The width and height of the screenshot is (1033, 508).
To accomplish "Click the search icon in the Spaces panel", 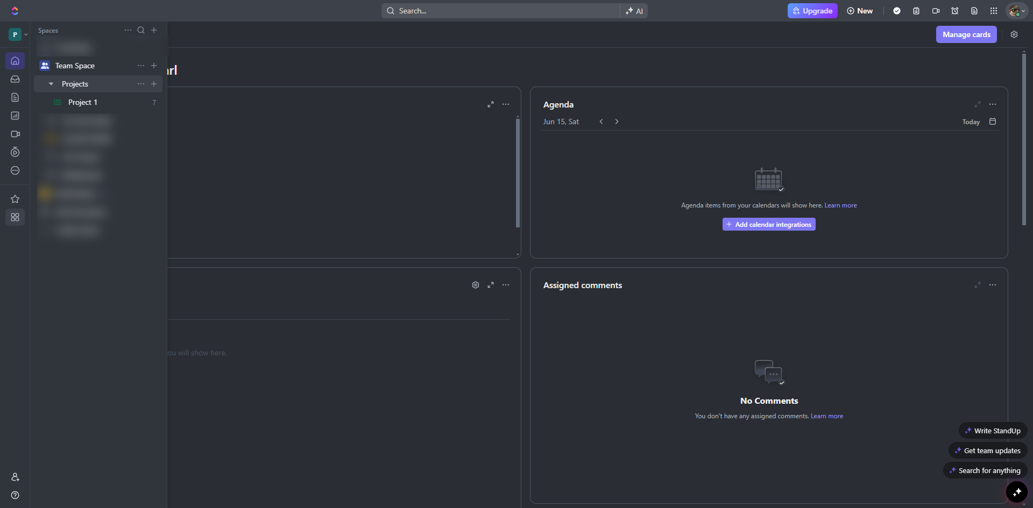I will click(x=141, y=30).
